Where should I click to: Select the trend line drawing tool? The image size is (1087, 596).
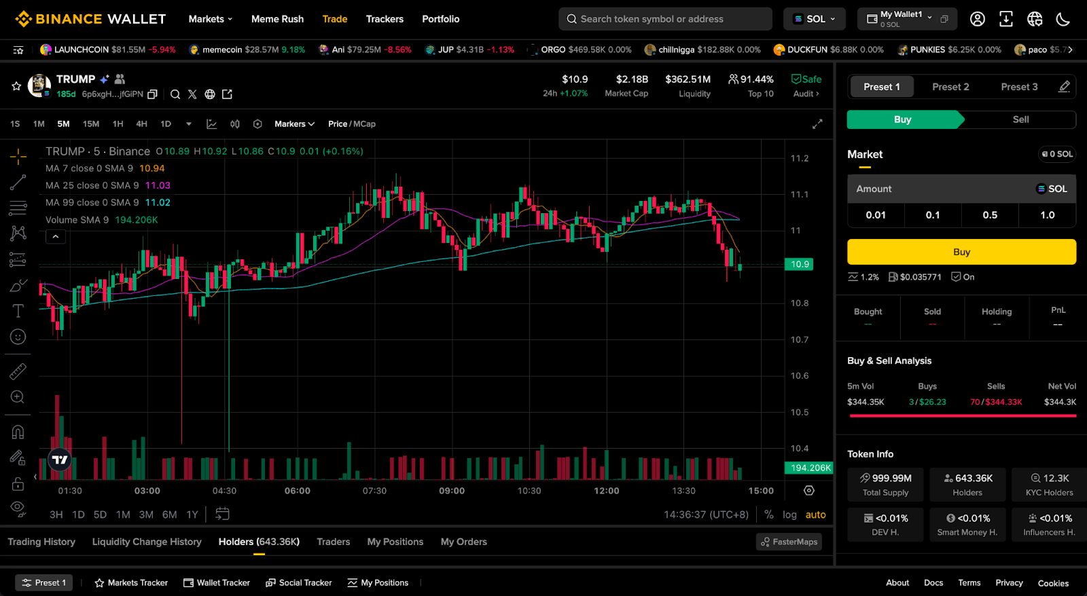tap(18, 182)
